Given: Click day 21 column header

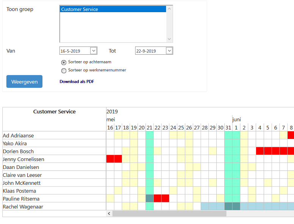Looking at the screenshot, I should (149, 128).
